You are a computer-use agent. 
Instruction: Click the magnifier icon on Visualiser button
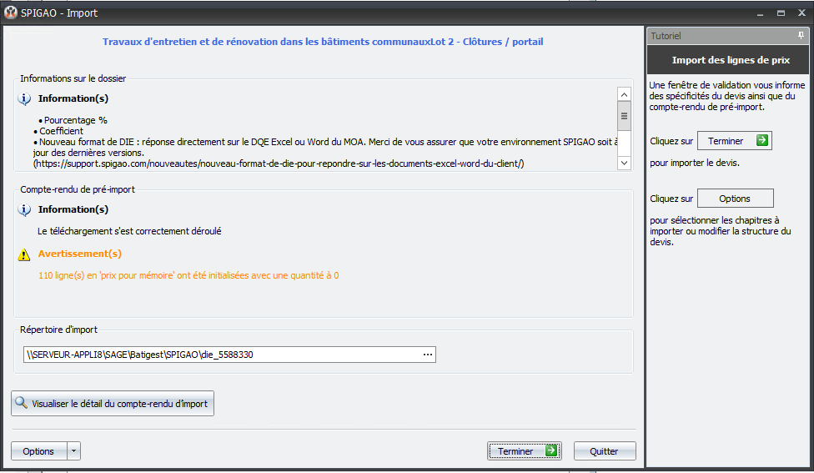click(22, 402)
